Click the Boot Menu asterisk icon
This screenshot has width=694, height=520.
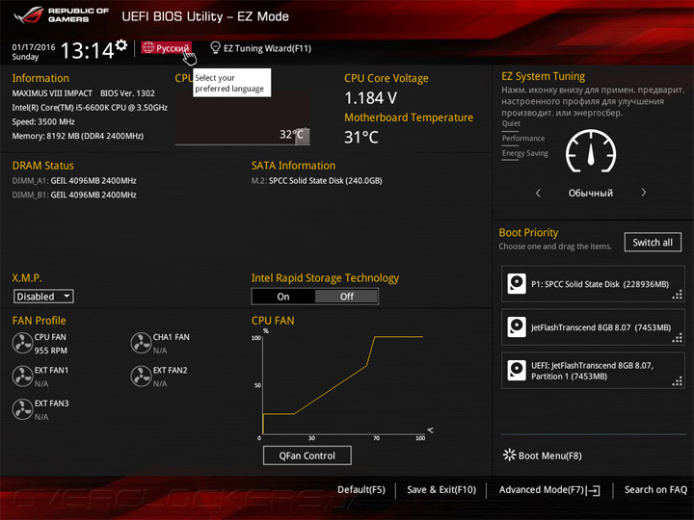click(x=509, y=455)
